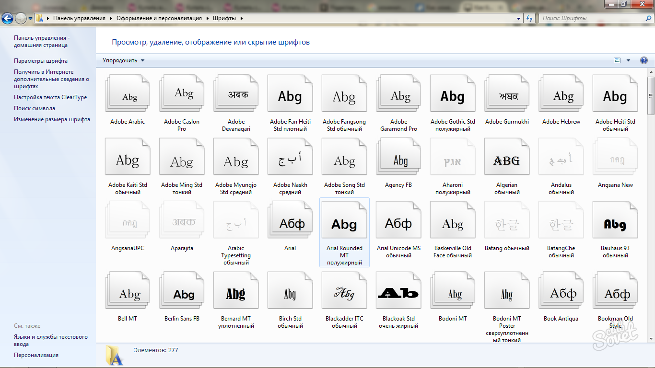Open Панель управления - домашняя страница link
The width and height of the screenshot is (655, 368).
[41, 41]
